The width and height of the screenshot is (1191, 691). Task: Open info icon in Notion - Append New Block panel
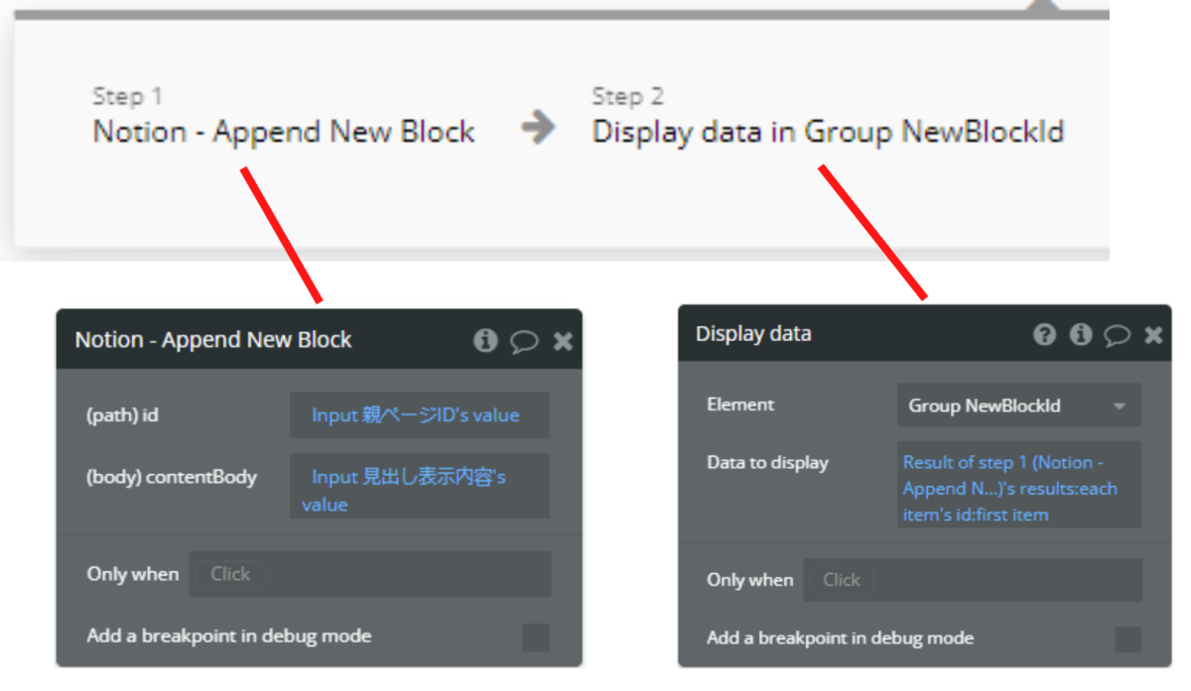point(485,341)
